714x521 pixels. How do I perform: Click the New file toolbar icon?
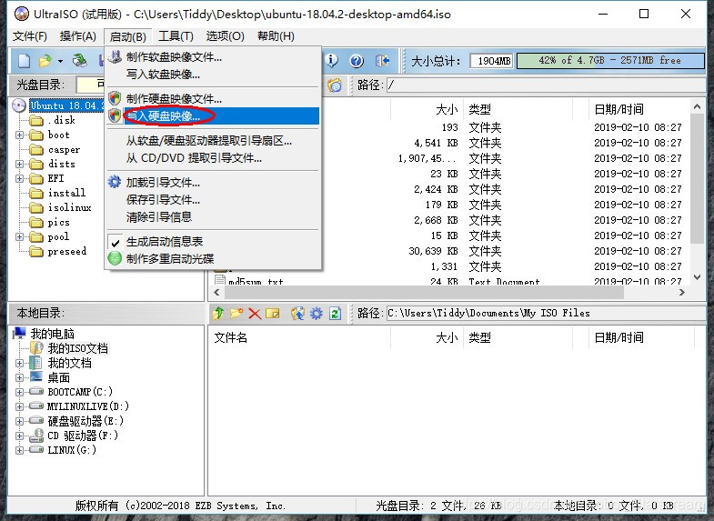[x=25, y=61]
